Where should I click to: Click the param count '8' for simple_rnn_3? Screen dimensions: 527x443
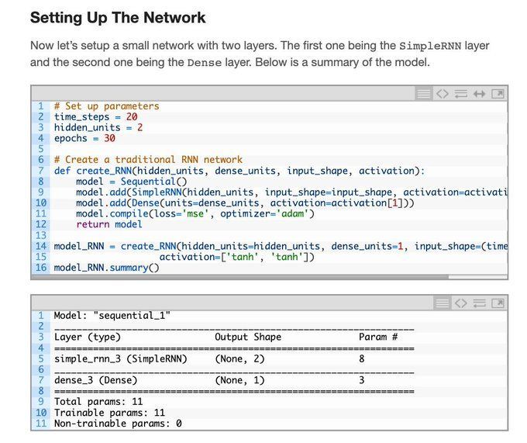click(362, 359)
